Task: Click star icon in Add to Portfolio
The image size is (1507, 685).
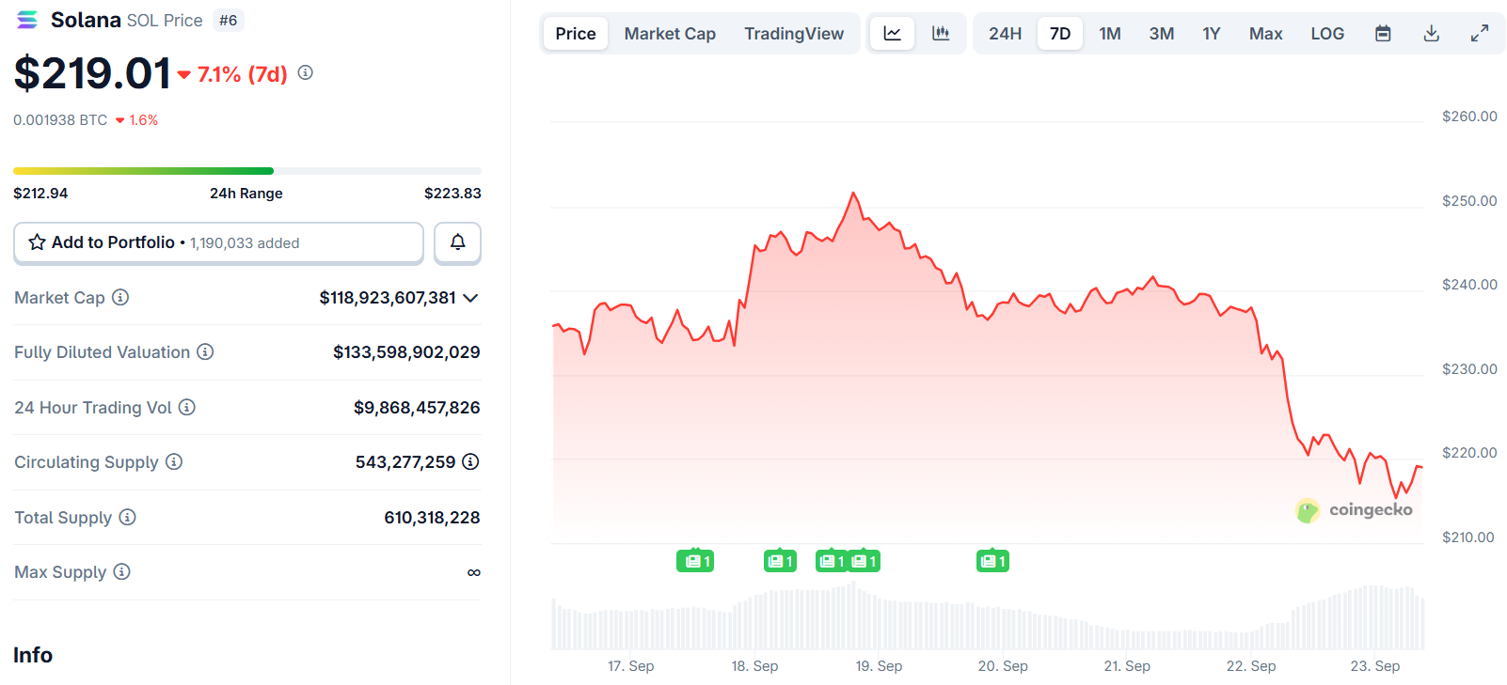Action: click(x=38, y=242)
